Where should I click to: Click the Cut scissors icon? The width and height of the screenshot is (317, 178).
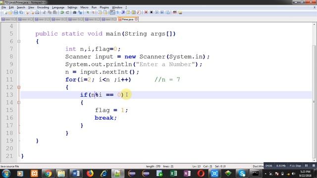[44, 12]
